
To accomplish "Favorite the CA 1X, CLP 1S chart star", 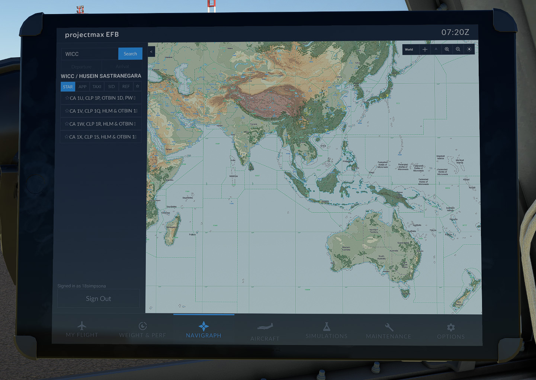I will coord(67,137).
